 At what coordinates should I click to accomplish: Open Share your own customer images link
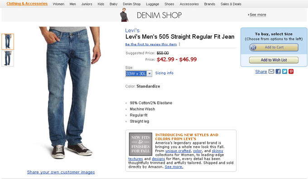[61, 172]
